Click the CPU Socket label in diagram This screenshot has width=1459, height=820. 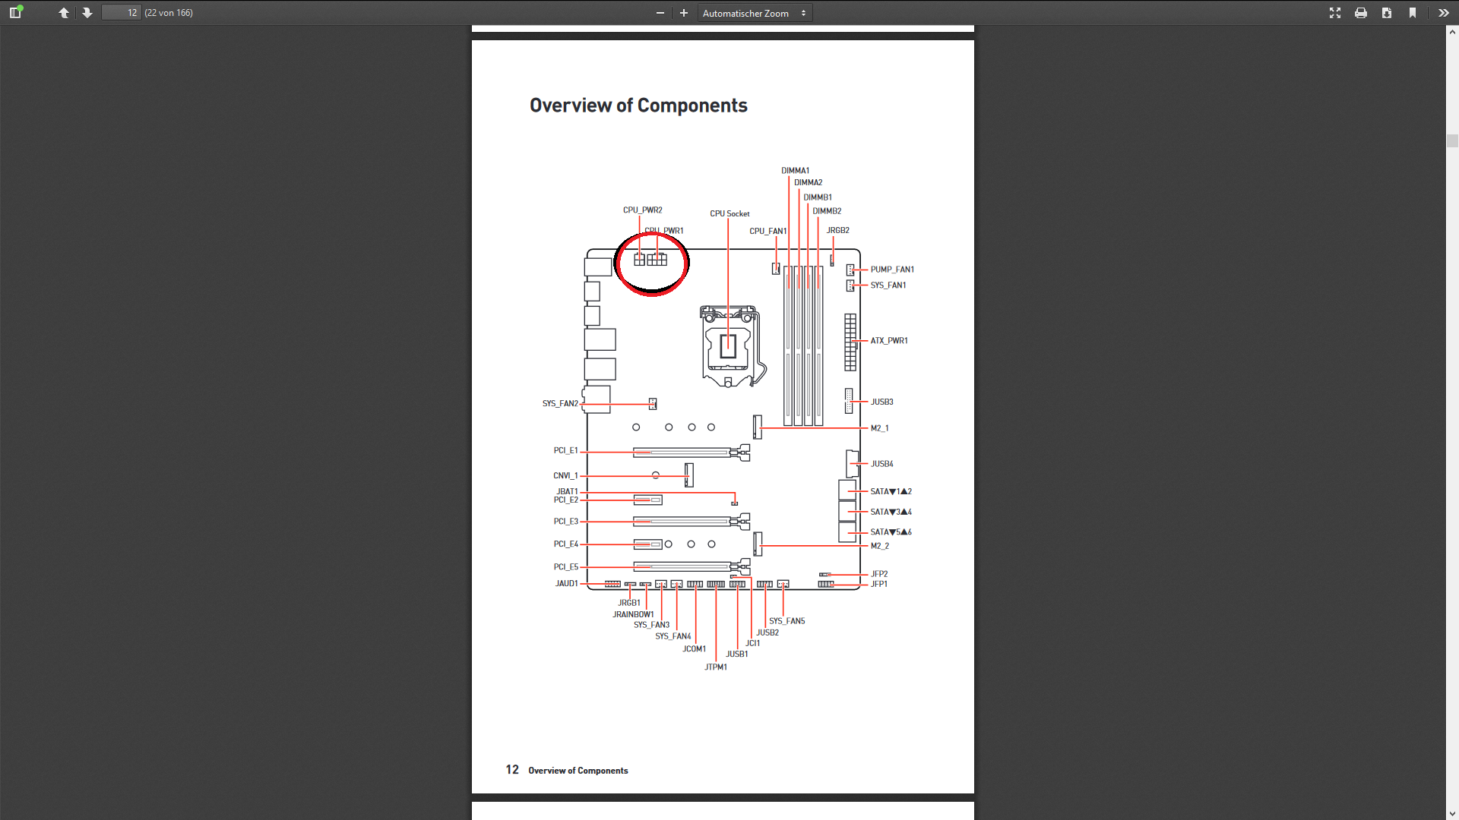point(729,213)
